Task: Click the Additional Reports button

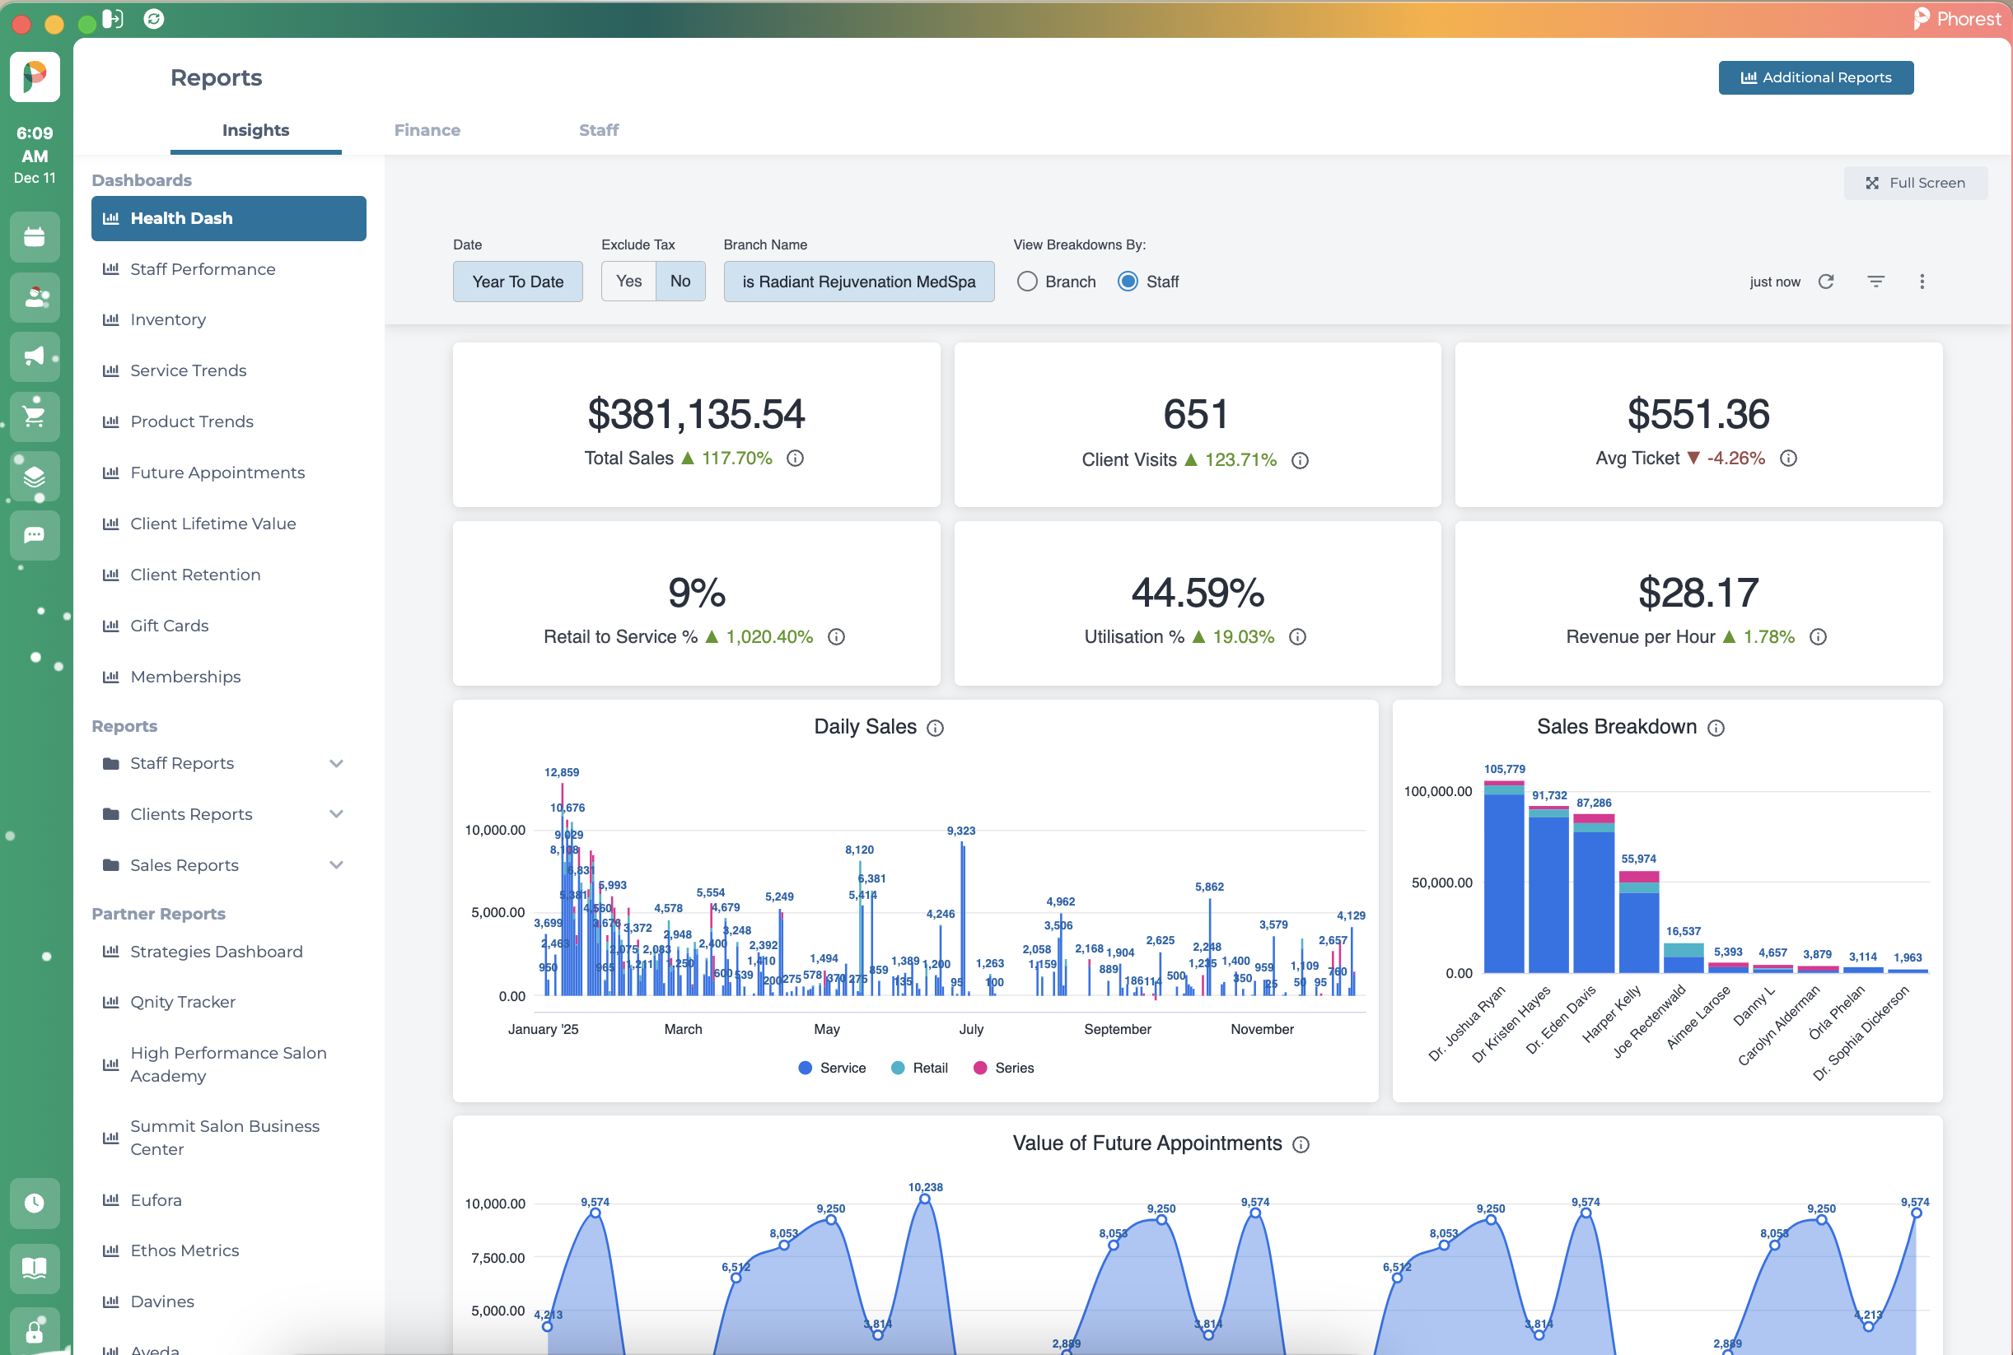Action: 1816,77
